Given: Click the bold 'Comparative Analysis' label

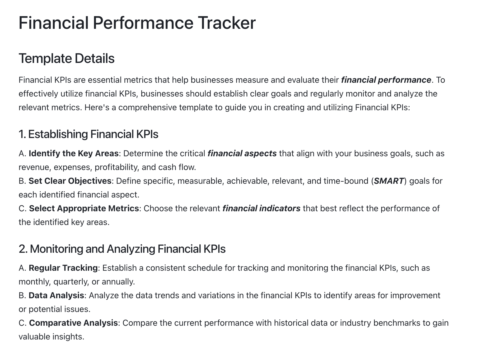Looking at the screenshot, I should 73,323.
